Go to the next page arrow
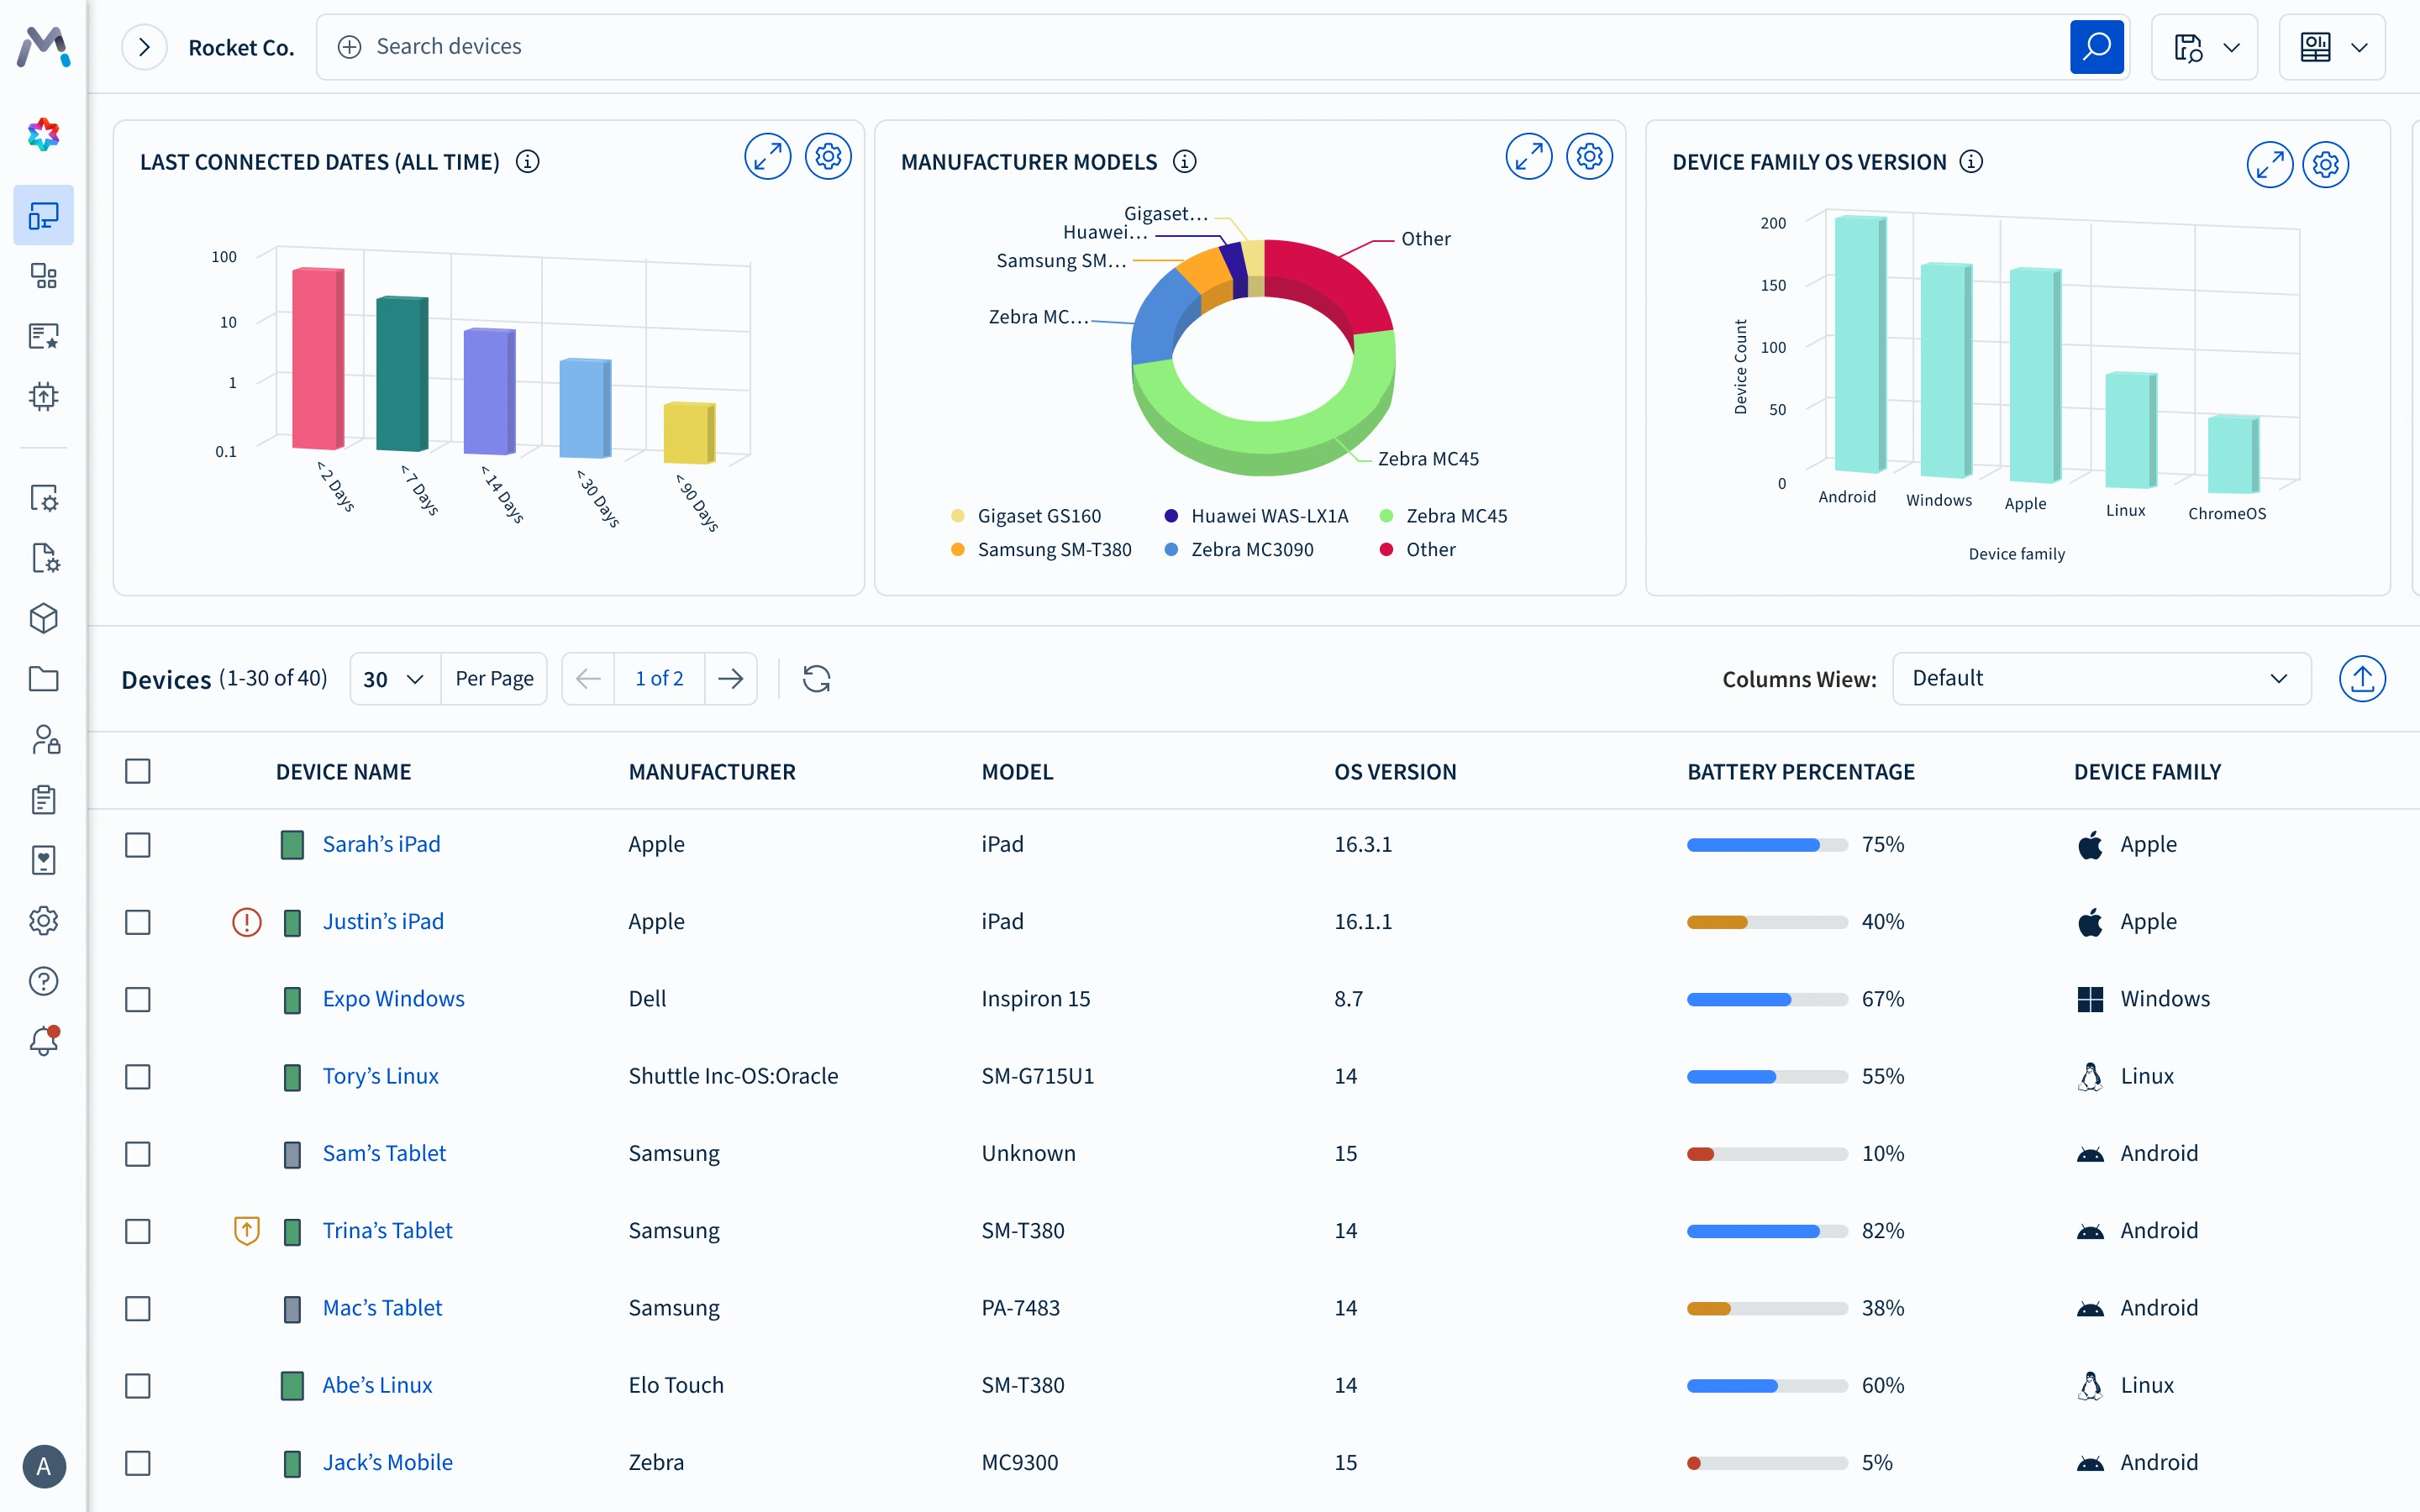Viewport: 2420px width, 1512px height. point(731,679)
